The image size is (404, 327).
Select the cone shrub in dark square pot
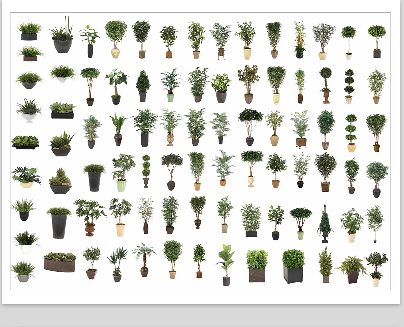(143, 86)
